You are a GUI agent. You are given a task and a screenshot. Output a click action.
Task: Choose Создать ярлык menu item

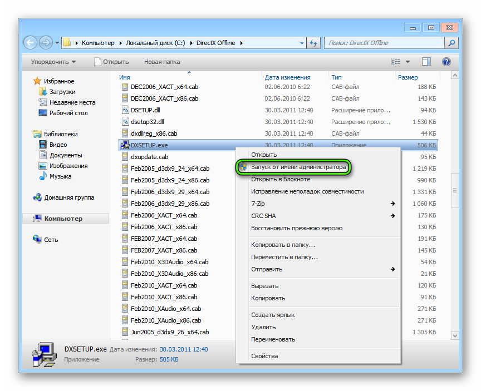(x=318, y=315)
